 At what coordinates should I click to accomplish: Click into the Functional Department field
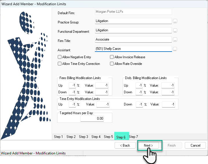pyautogui.click(x=133, y=30)
